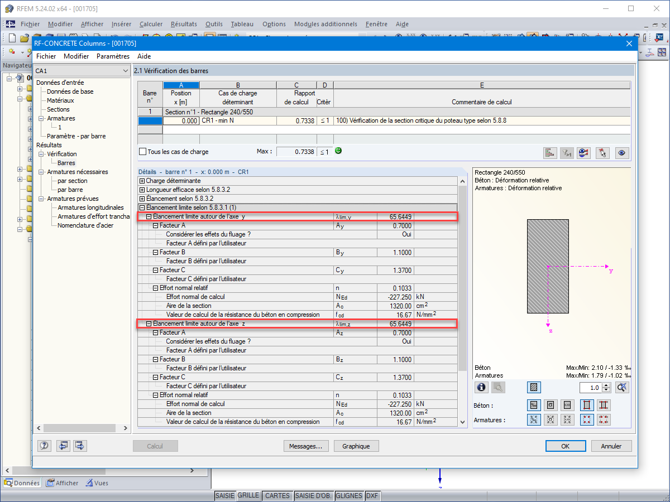The width and height of the screenshot is (670, 502).
Task: Click New document icon in RFEM toolbar
Action: 12,38
